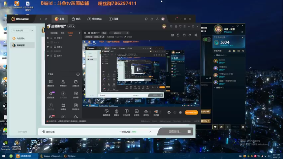Click the 麦克风 microphone icon
Image resolution: width=283 pixels, height=159 pixels.
[x=146, y=112]
